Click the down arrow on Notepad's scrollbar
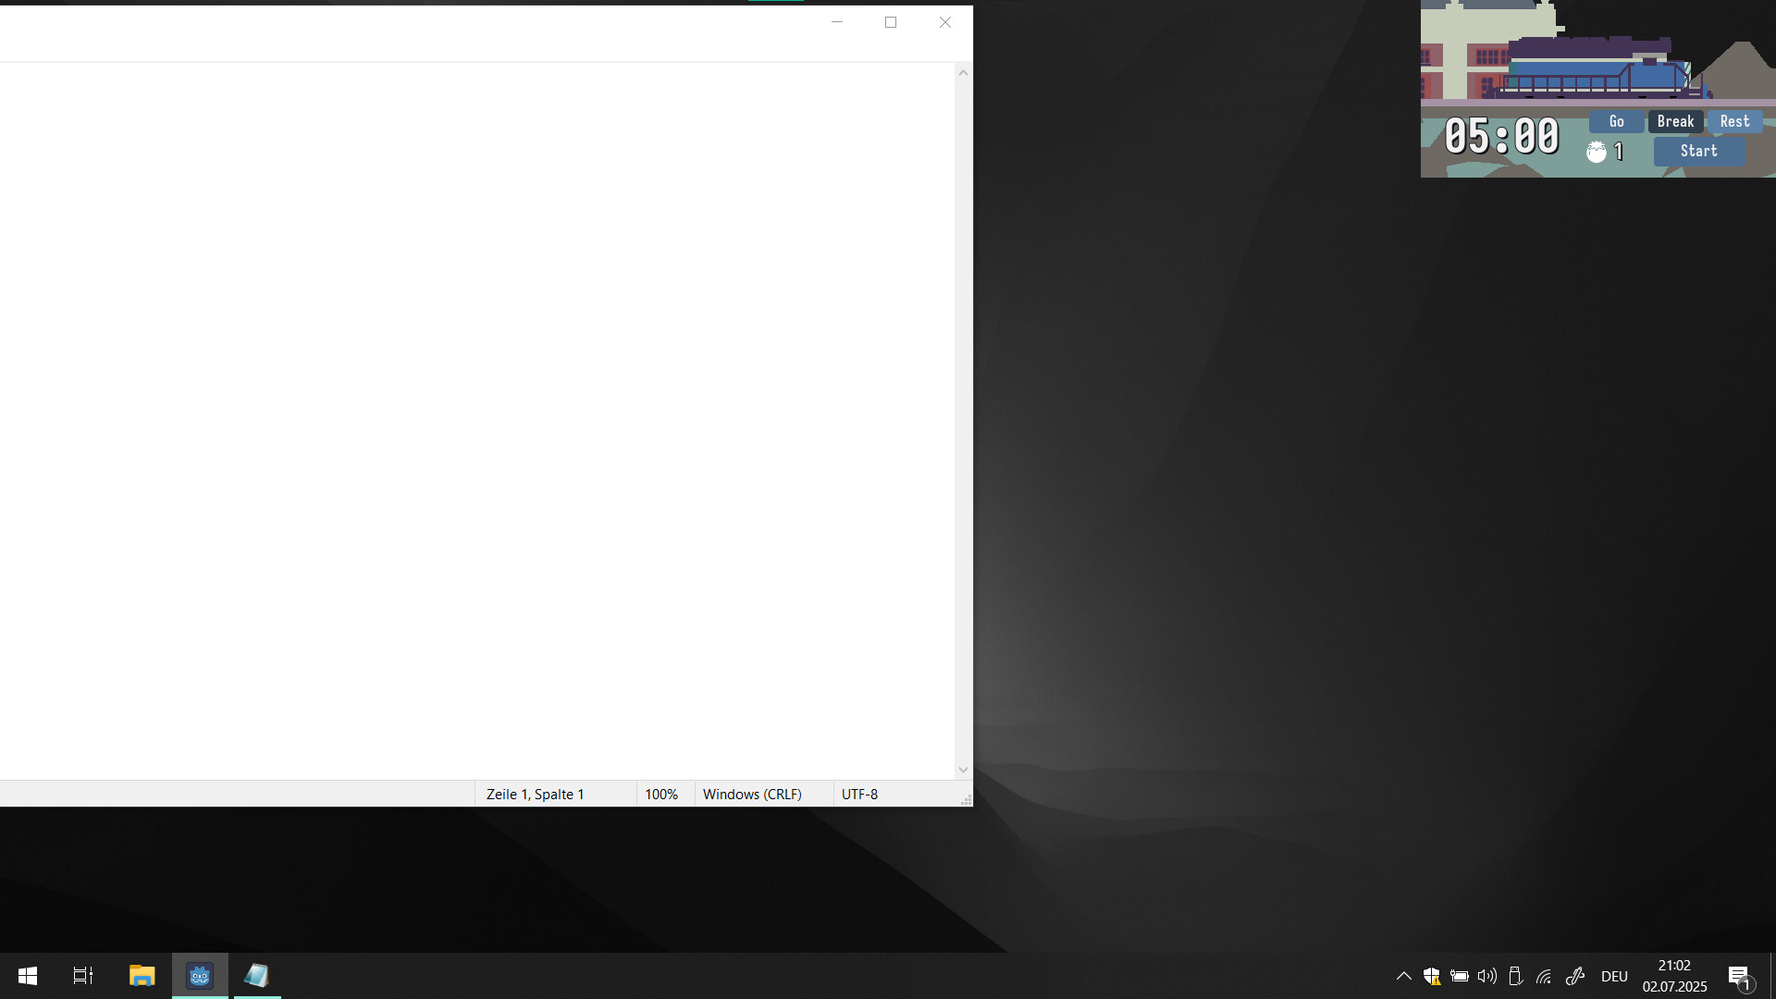This screenshot has width=1776, height=999. click(x=963, y=769)
